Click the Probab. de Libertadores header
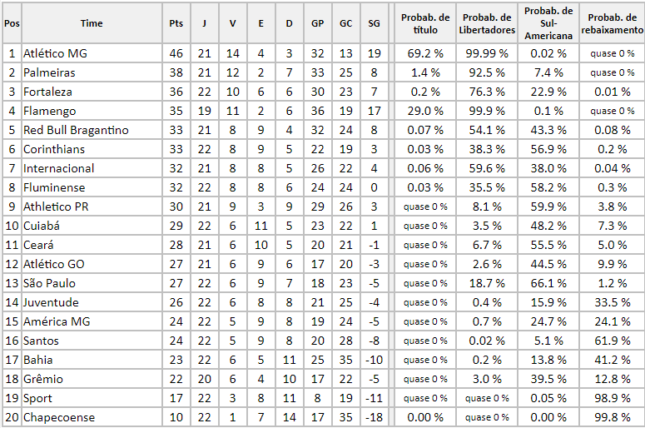 pyautogui.click(x=487, y=23)
